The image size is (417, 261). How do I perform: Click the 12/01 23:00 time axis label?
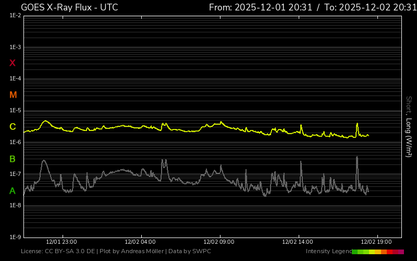click(62, 242)
